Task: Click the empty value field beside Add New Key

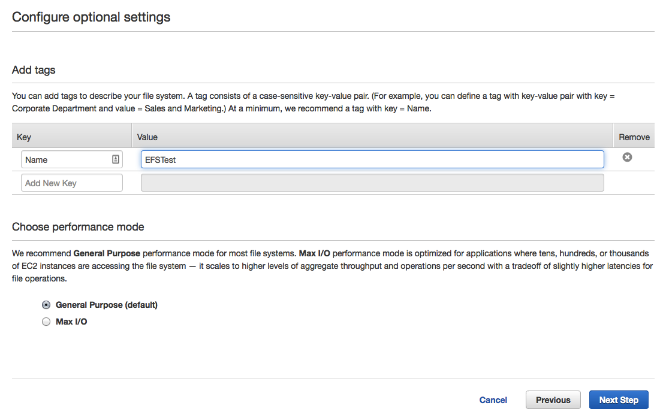Action: point(372,183)
